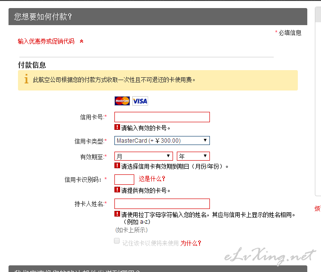Expand the coupon code red chevron icon
Viewport: 321px width, 272px height.
click(81, 41)
